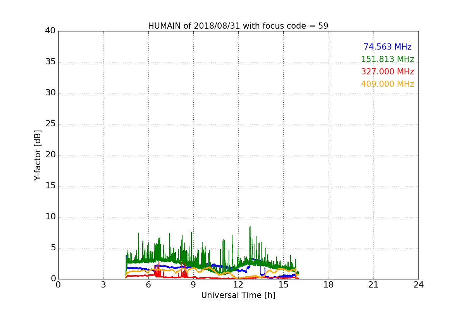Click the 409.000 MHz legend label
Image resolution: width=465 pixels, height=310 pixels.
point(387,84)
